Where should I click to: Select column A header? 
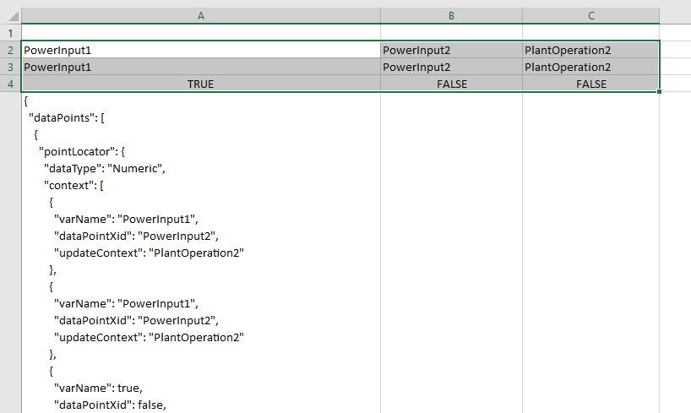(x=200, y=15)
